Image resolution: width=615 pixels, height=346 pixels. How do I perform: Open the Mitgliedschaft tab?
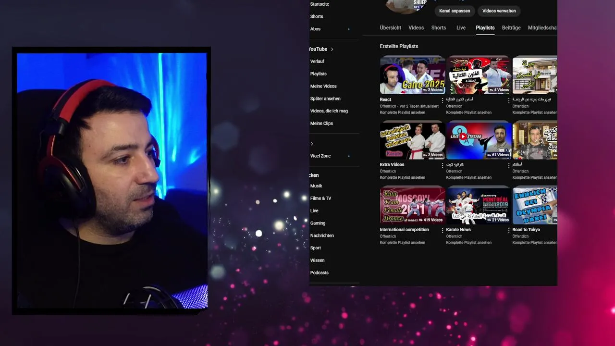point(542,28)
